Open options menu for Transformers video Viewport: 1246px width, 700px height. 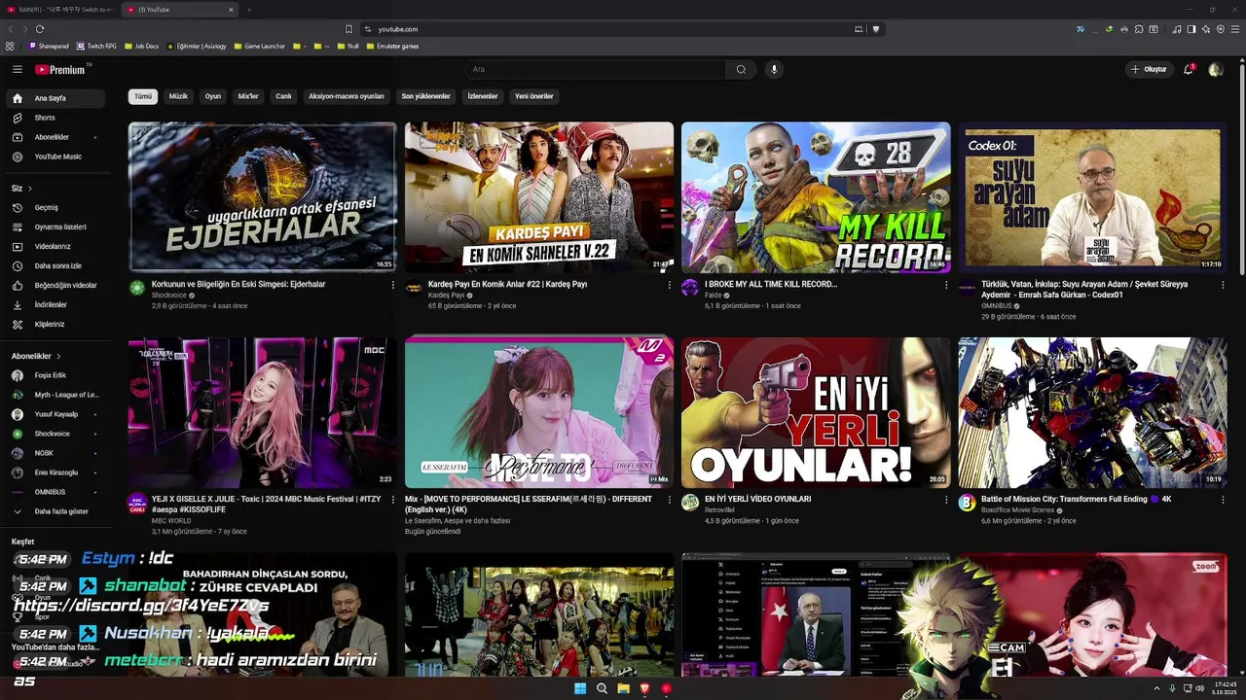(x=1223, y=500)
